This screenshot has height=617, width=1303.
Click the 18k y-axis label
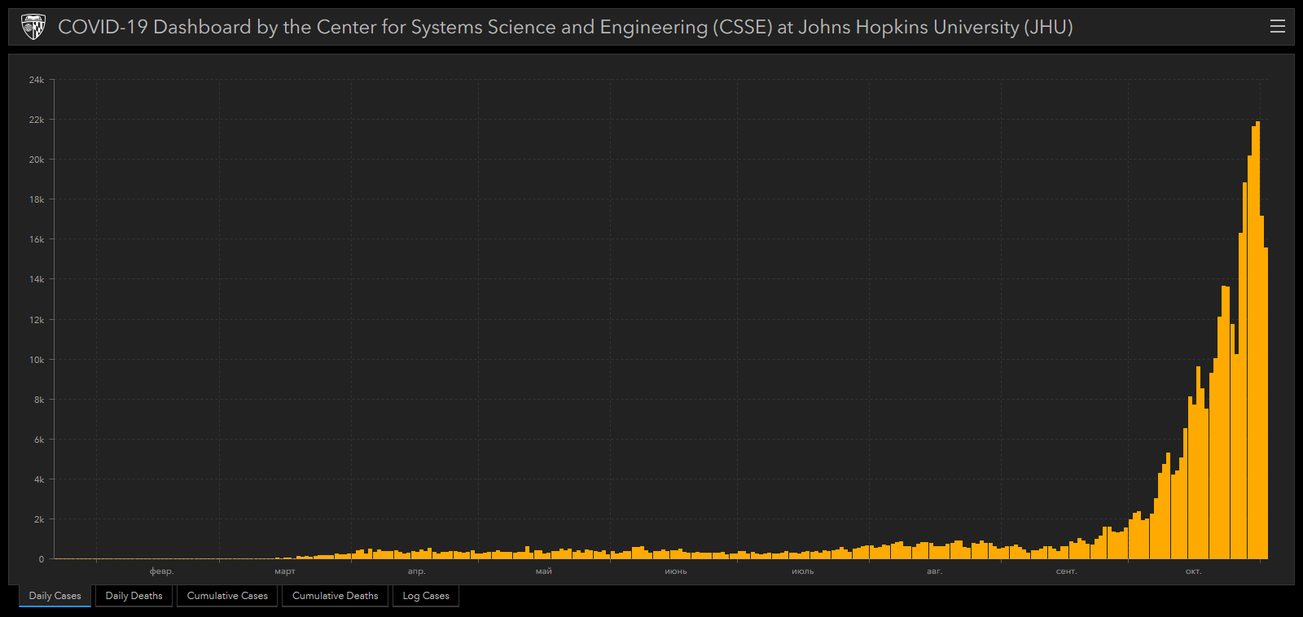pos(37,199)
